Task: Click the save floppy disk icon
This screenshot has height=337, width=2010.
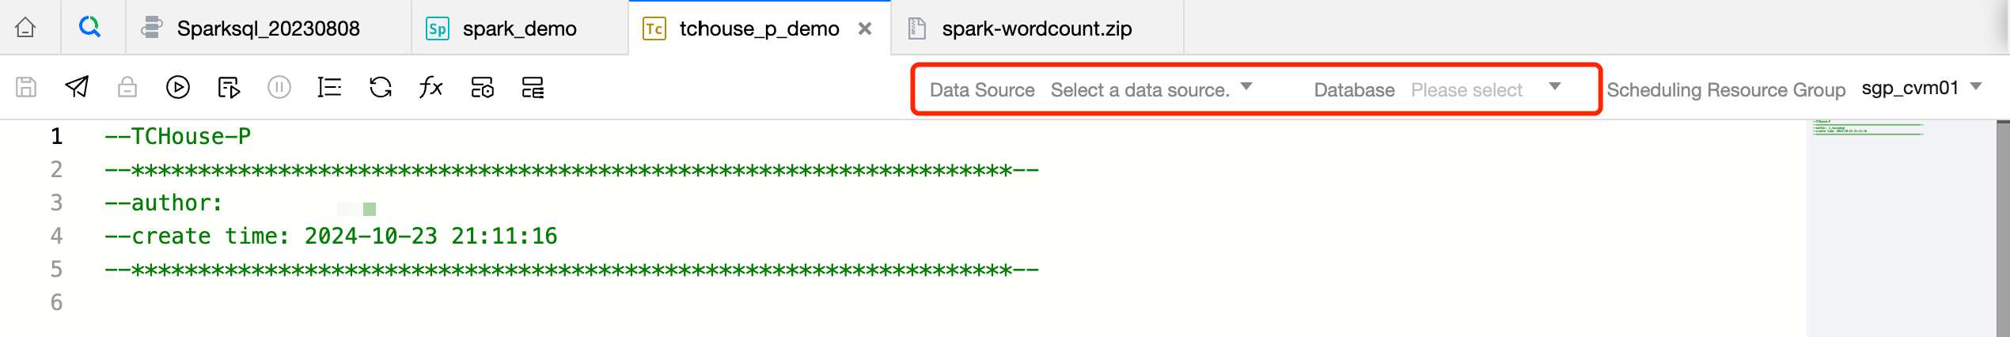Action: [x=26, y=87]
